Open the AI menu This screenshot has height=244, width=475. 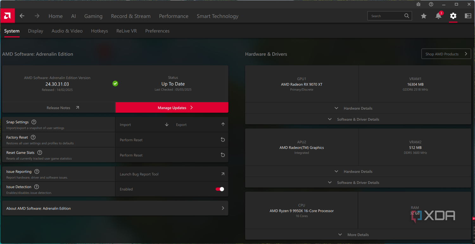coord(73,16)
